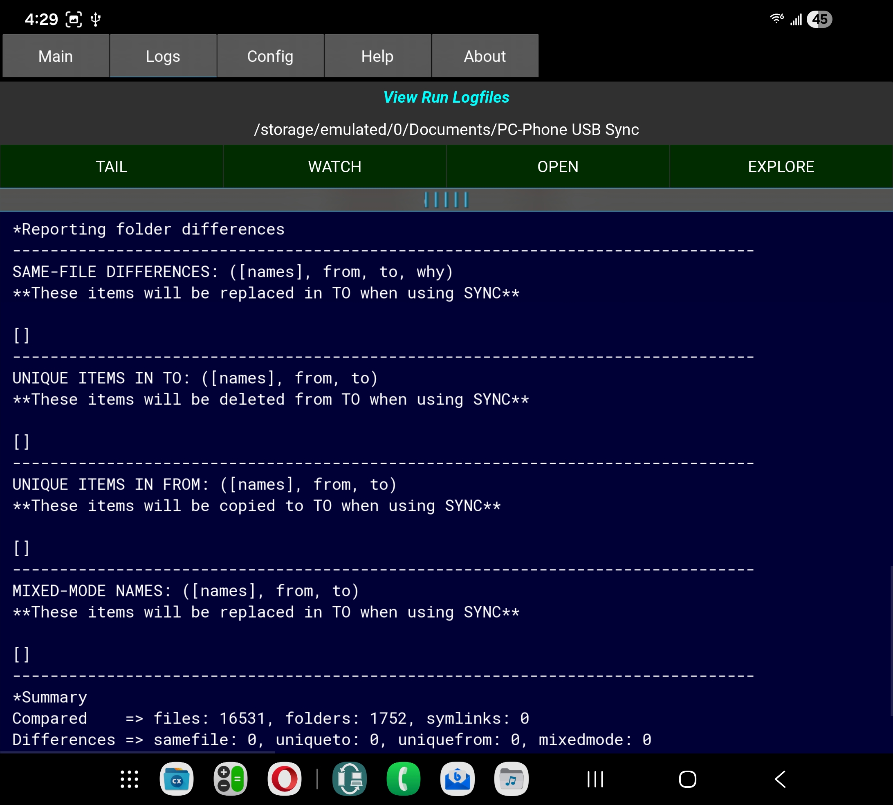Switch to the Main tab
Image resolution: width=893 pixels, height=805 pixels.
click(56, 56)
